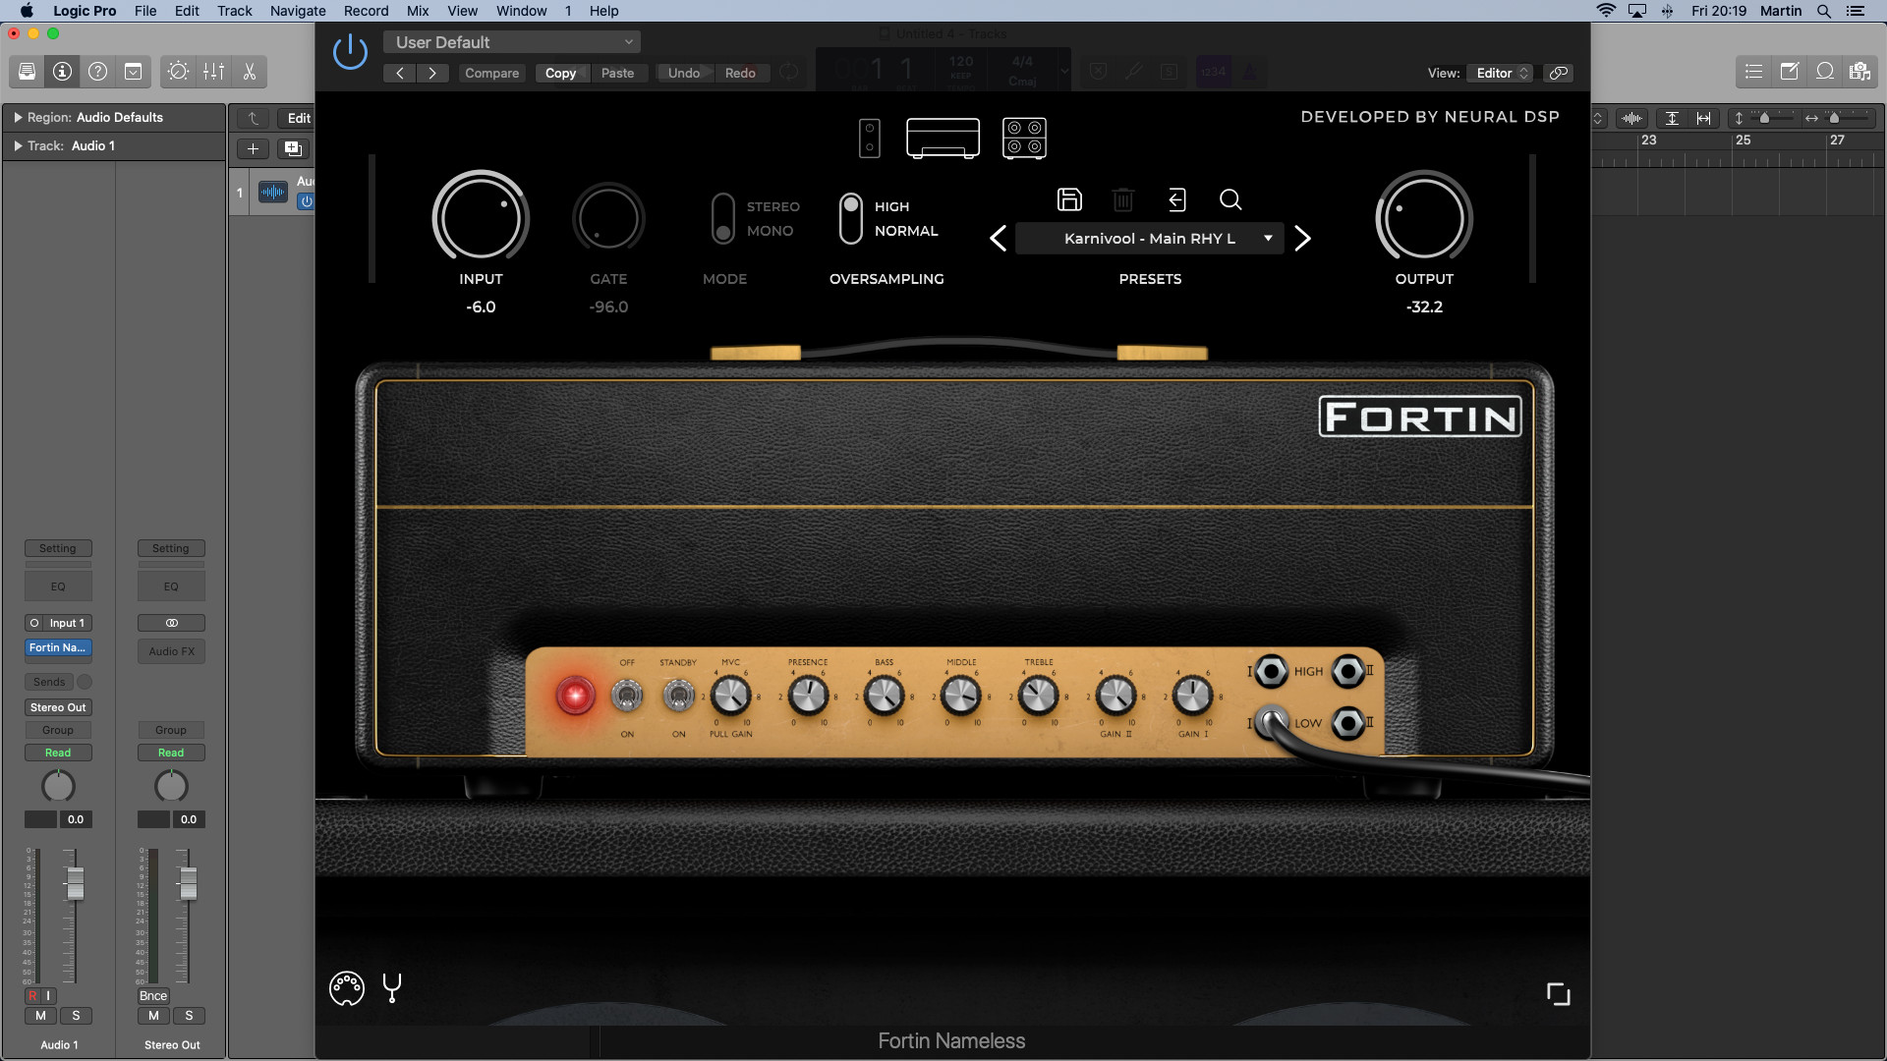Click the plugin window resize icon
1887x1061 pixels.
(1558, 994)
